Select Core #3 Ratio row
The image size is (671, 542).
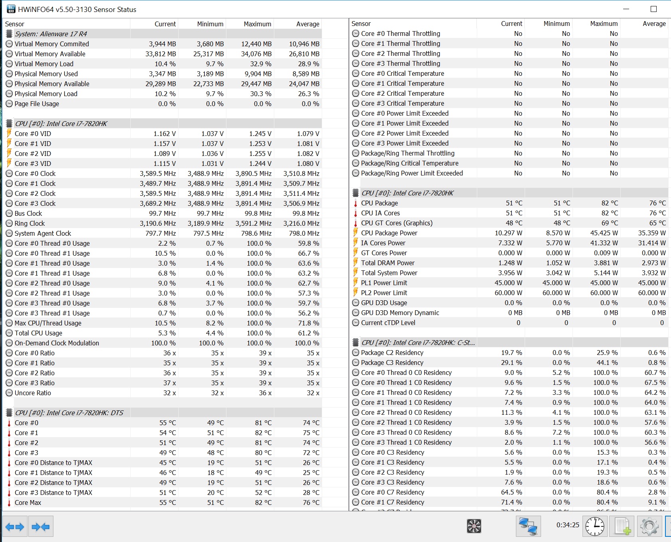pos(162,383)
